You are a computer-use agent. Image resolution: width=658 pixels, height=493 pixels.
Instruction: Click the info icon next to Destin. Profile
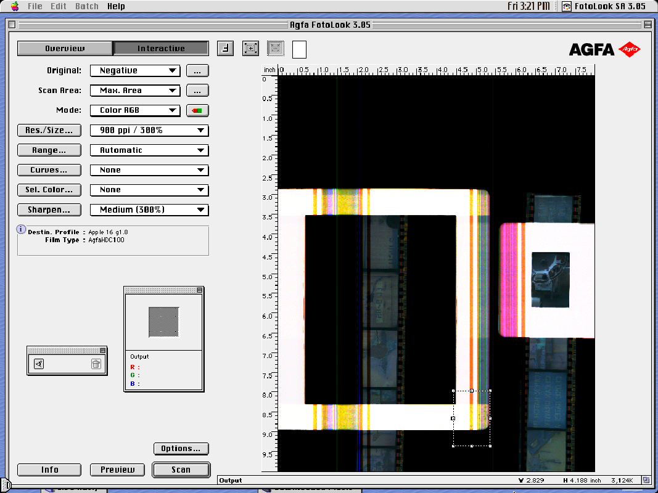[22, 230]
